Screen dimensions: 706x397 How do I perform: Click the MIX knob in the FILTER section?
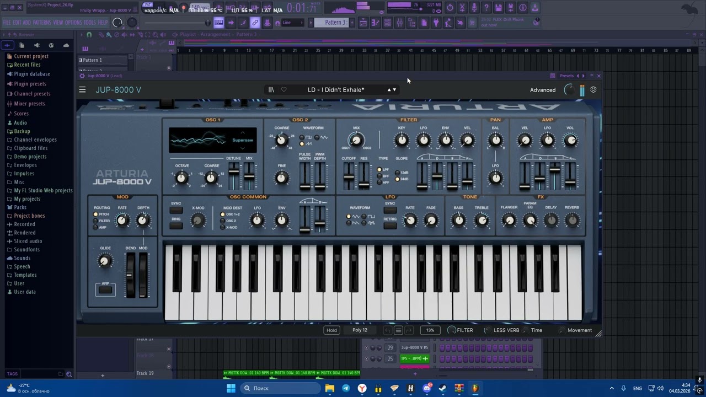(356, 141)
